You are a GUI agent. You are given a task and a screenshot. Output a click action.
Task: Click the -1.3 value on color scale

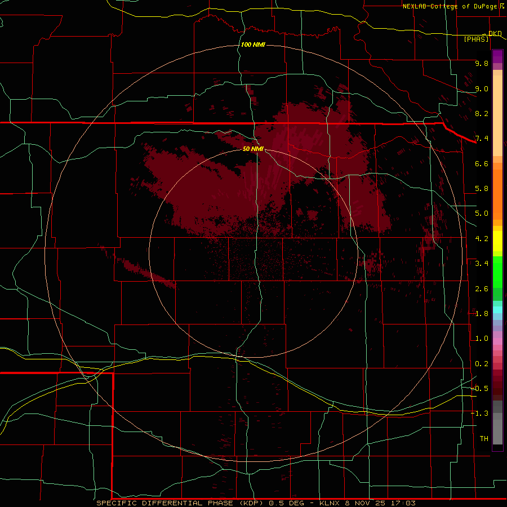(479, 413)
